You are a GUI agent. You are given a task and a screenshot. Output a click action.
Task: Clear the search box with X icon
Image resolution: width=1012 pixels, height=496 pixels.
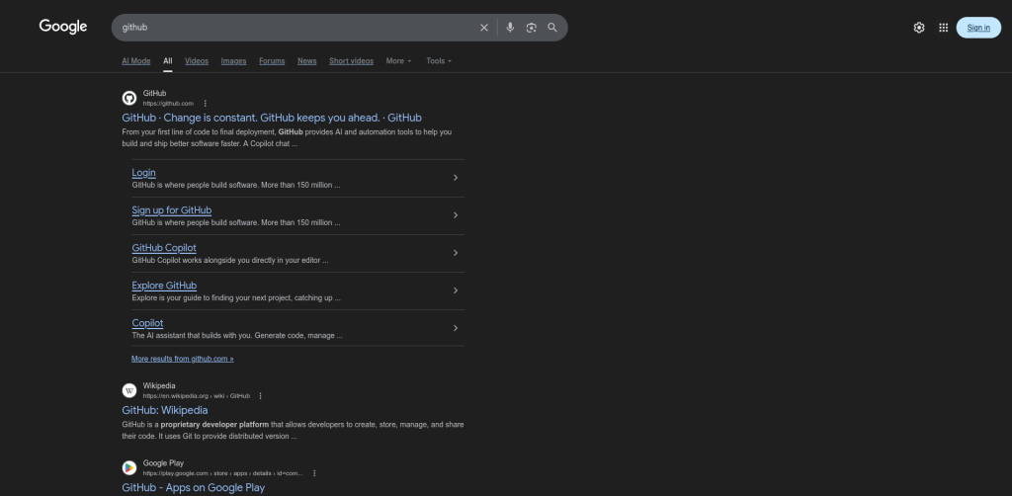[x=484, y=28]
